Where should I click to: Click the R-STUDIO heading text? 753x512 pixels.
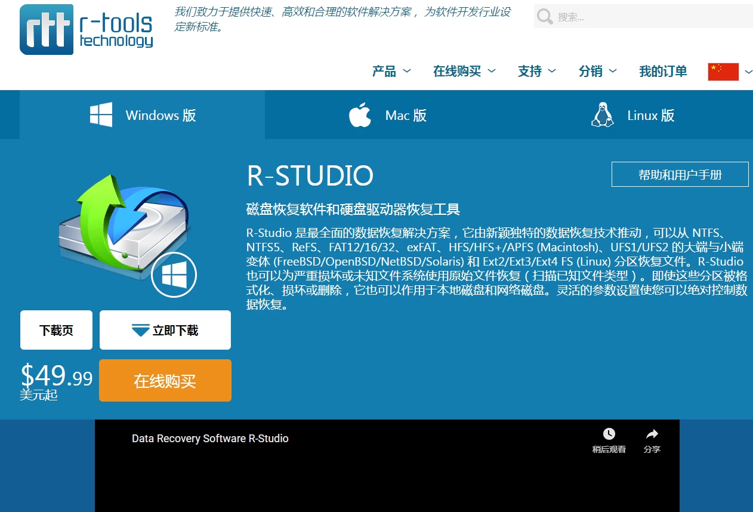310,175
